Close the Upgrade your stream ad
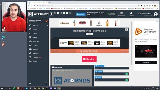This screenshot has height=90, width=160. (158, 21)
